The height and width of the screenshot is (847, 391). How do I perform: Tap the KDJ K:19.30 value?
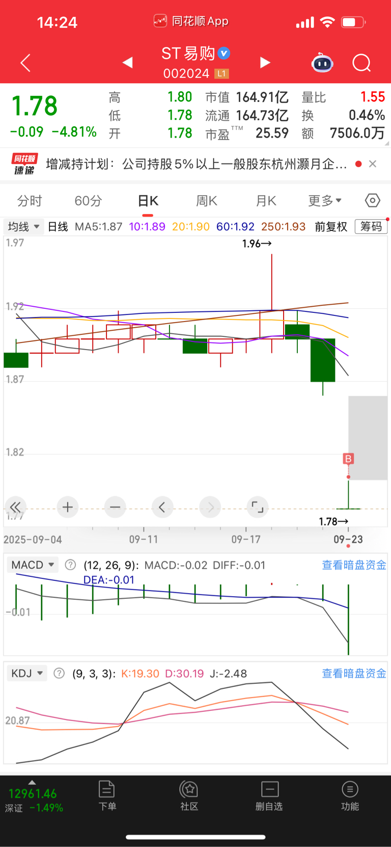(x=140, y=673)
